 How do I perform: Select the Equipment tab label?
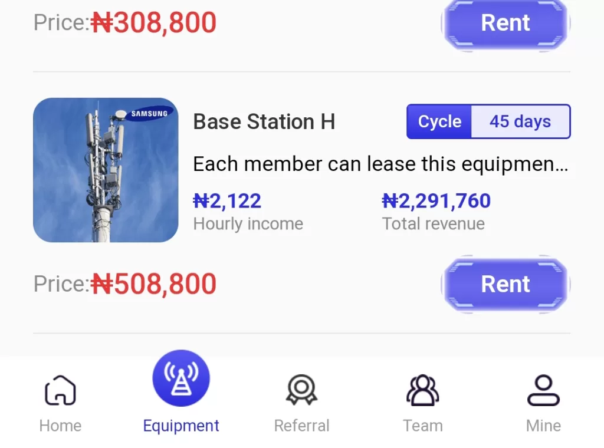(x=181, y=426)
